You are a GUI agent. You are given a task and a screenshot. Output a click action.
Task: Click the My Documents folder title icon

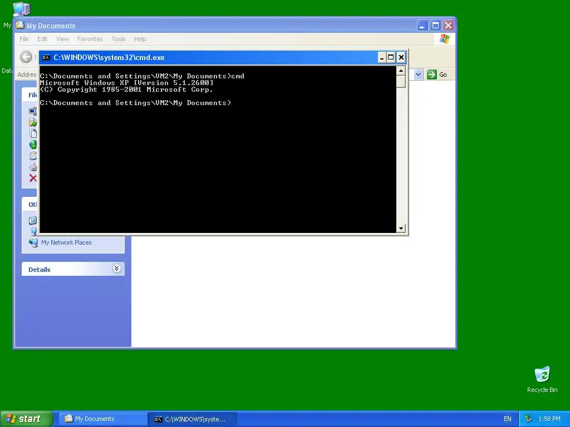click(20, 25)
